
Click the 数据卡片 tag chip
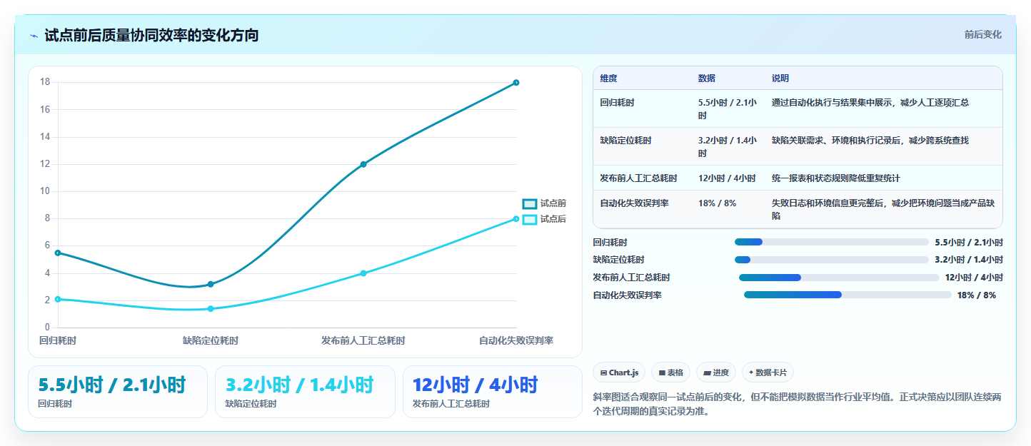click(x=768, y=372)
